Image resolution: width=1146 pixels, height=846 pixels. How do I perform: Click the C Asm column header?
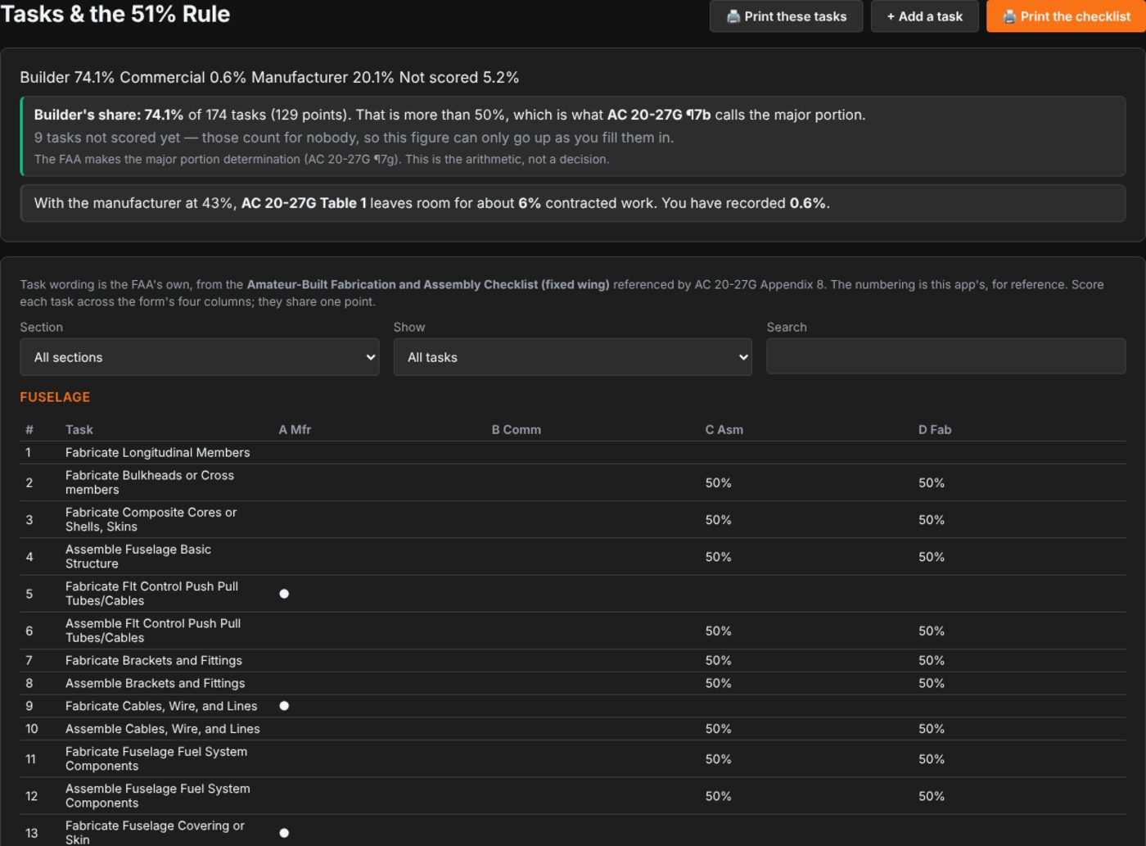[x=724, y=430]
